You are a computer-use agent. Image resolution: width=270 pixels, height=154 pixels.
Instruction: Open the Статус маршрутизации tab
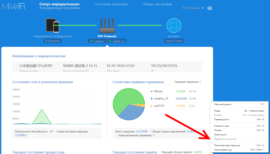59,4
